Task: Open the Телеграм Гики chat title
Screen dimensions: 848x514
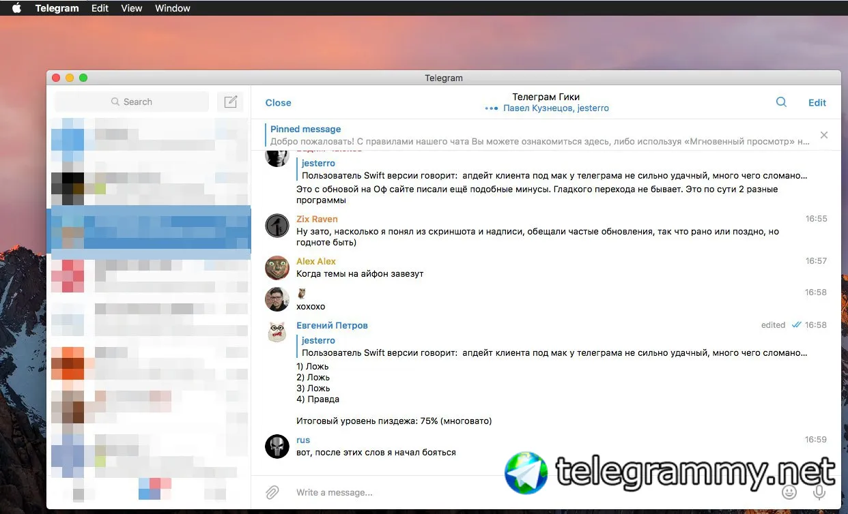Action: (546, 97)
